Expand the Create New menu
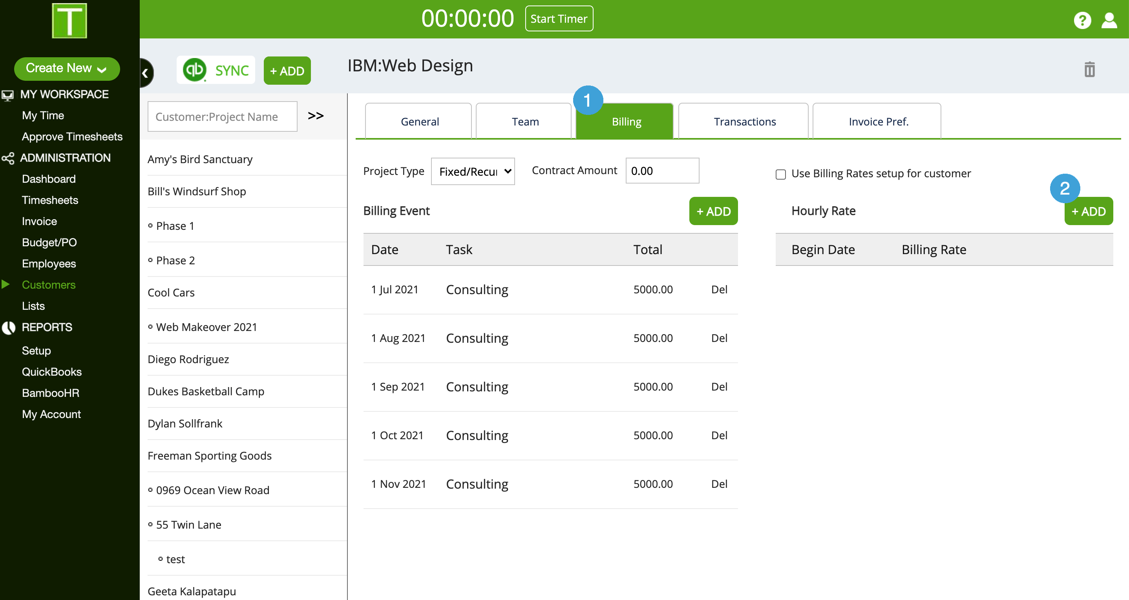The image size is (1129, 600). [x=67, y=68]
